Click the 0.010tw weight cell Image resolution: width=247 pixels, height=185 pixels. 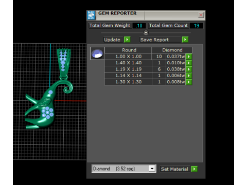click(176, 63)
